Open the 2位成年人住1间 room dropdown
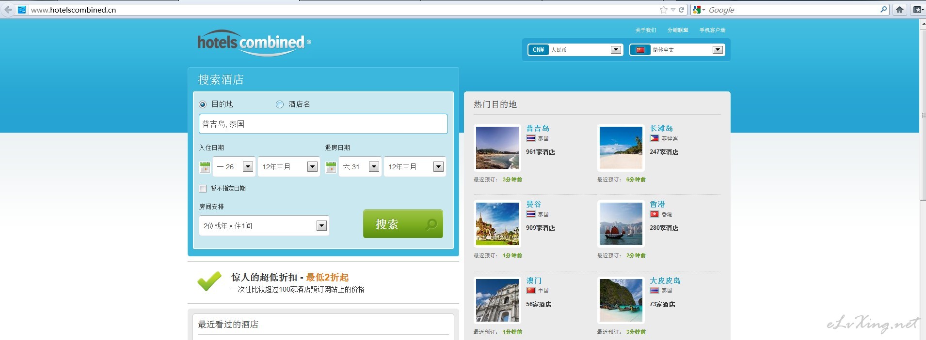926x340 pixels. click(x=264, y=226)
